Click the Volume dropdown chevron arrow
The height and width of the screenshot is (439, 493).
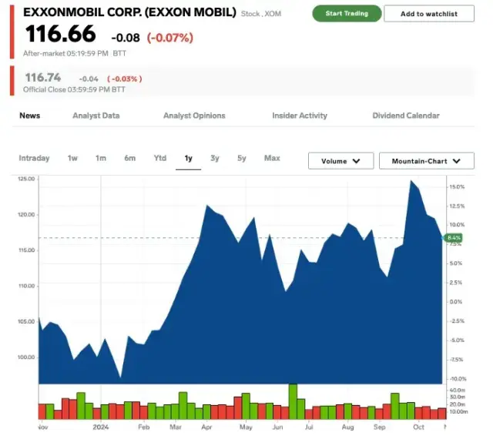point(357,161)
